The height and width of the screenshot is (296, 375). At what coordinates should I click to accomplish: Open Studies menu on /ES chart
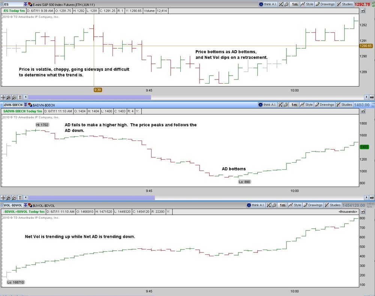(x=345, y=4)
